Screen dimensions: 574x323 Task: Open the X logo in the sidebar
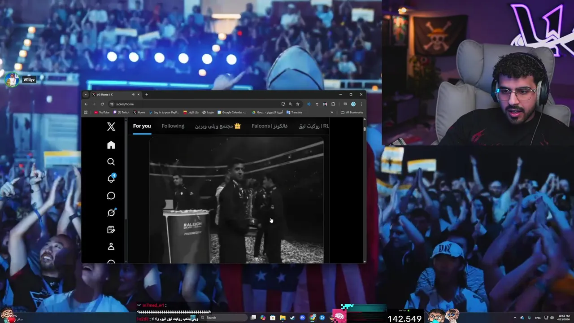point(111,127)
